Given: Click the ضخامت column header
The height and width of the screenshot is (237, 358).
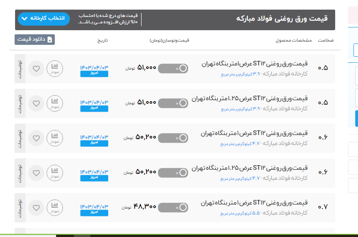Looking at the screenshot, I should 326,40.
